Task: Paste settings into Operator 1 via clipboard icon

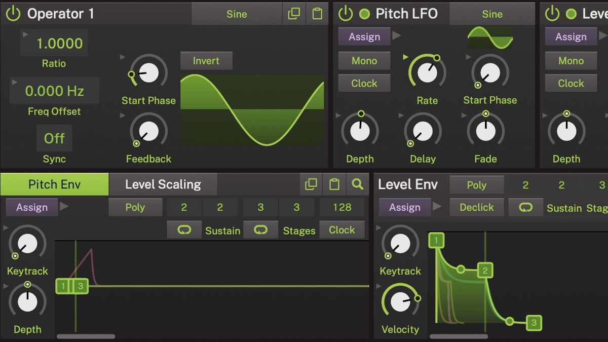Action: pos(317,14)
